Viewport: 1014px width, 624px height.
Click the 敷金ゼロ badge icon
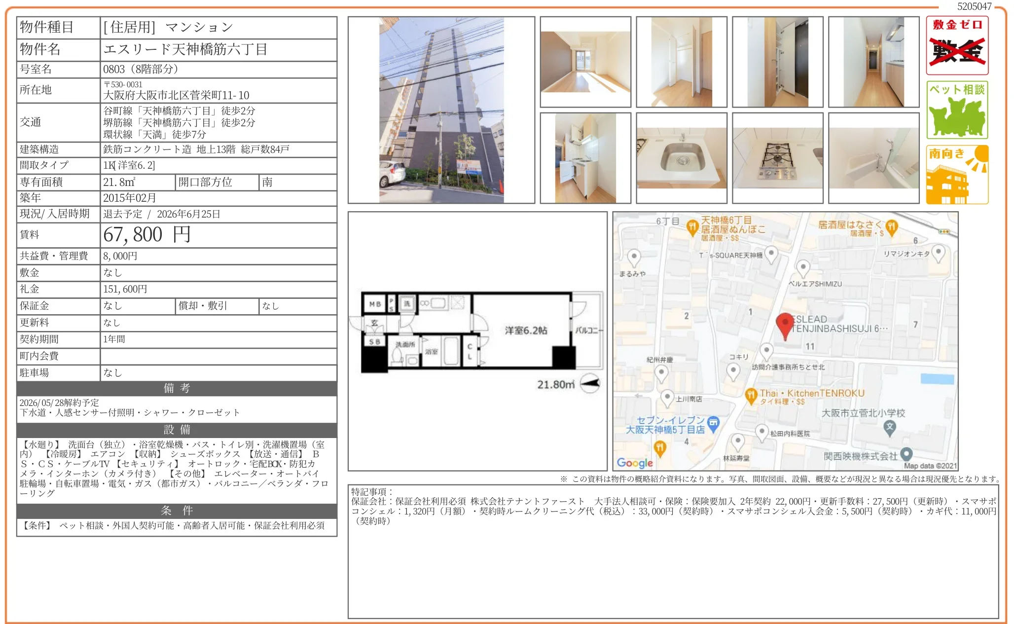(957, 45)
